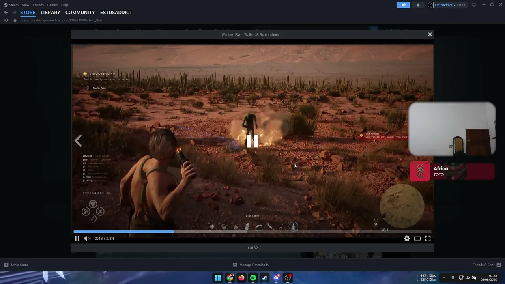The width and height of the screenshot is (505, 284).
Task: Close the Trailers & Screenshots viewer
Action: [x=430, y=34]
